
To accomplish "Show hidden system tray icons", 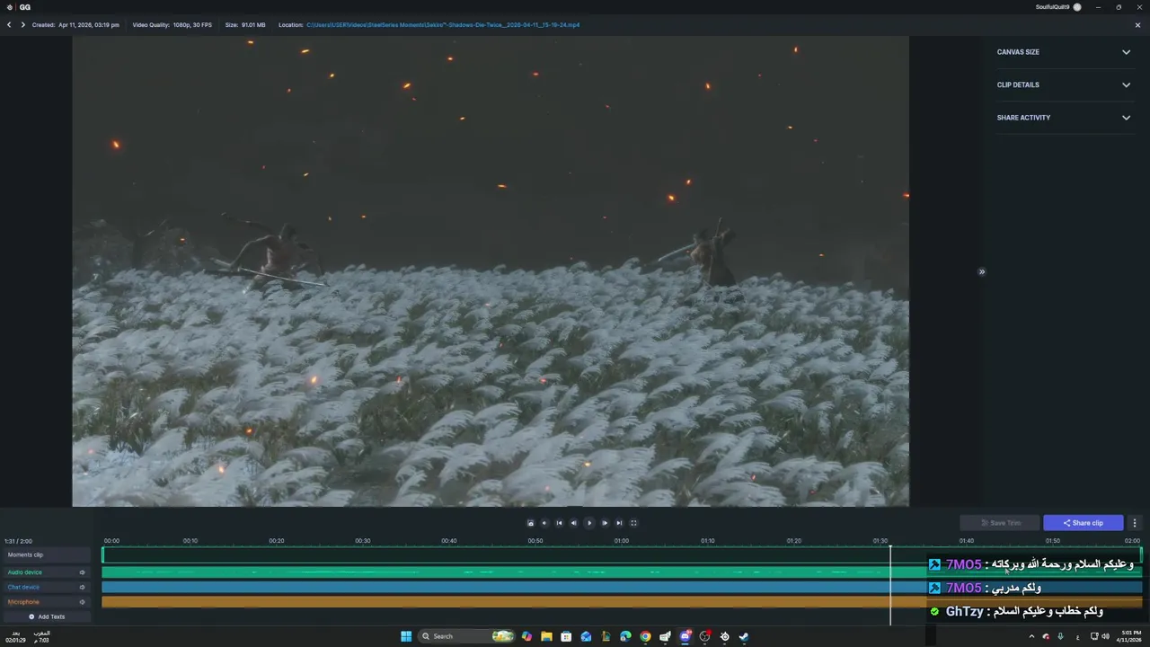I will (x=1031, y=636).
